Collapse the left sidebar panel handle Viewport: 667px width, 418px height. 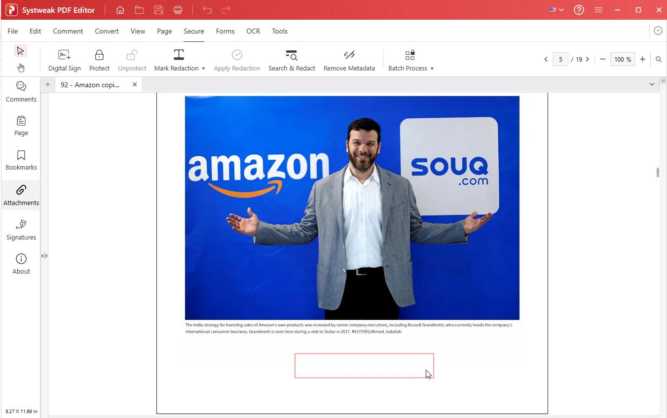pyautogui.click(x=44, y=256)
